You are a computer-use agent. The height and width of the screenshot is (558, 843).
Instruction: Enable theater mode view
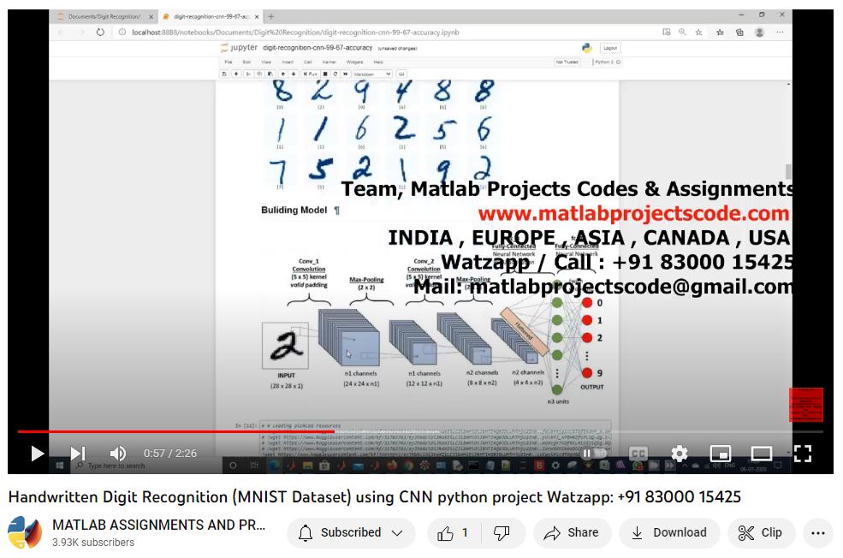pyautogui.click(x=762, y=454)
